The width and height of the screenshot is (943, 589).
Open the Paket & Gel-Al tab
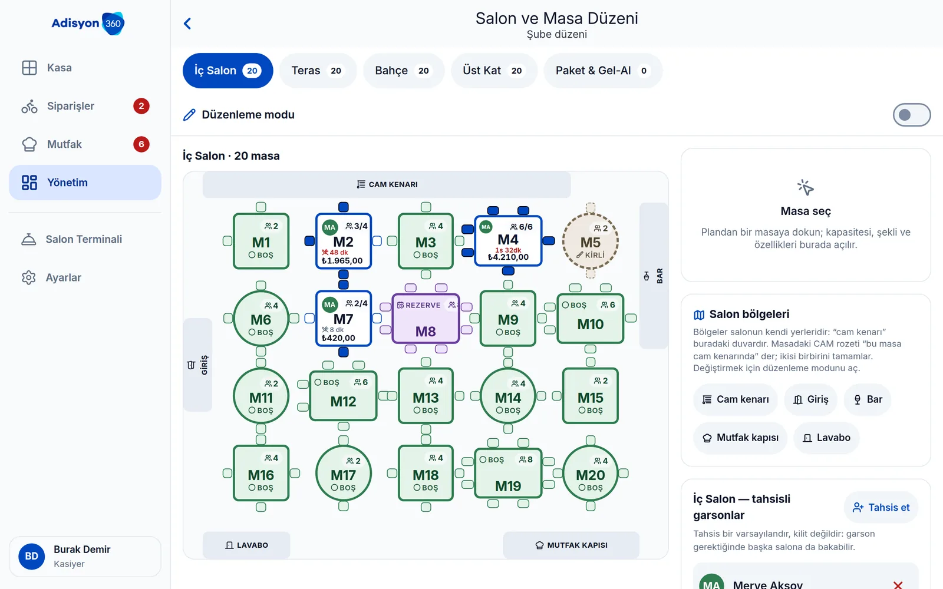point(603,71)
